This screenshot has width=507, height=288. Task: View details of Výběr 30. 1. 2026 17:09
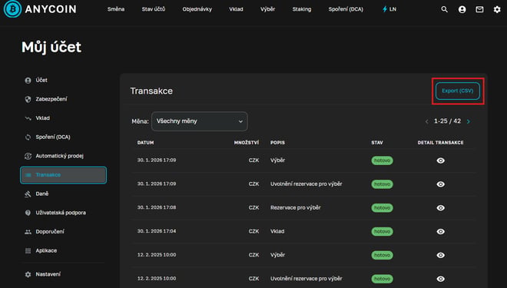coord(440,161)
